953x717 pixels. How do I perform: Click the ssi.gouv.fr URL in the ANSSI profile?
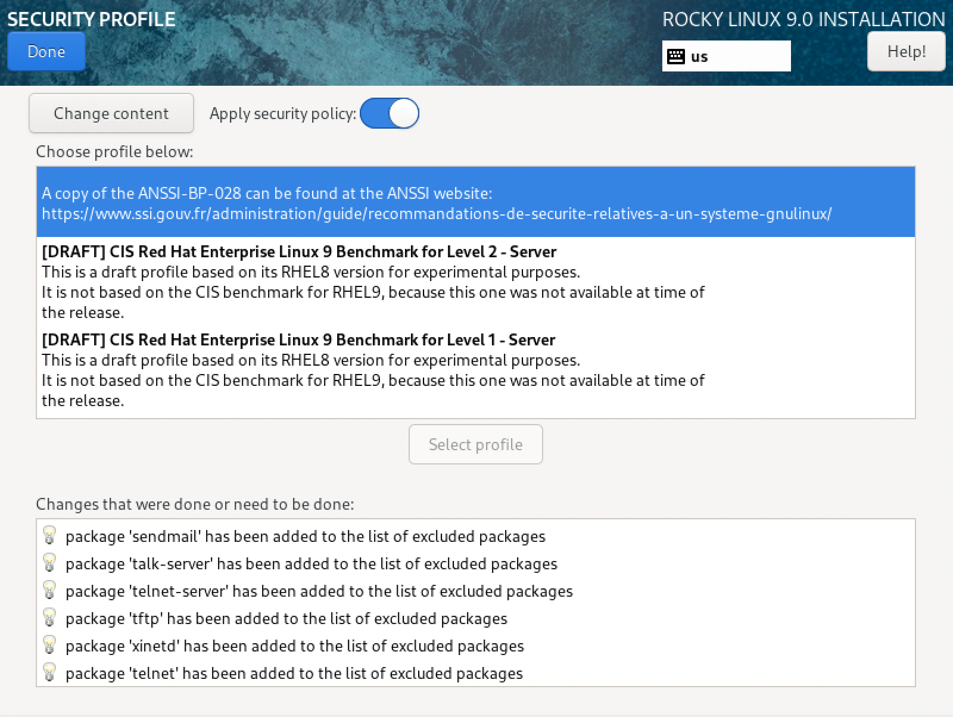click(437, 214)
